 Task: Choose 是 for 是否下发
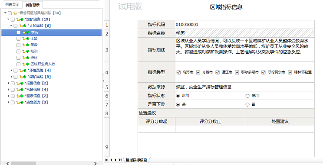(178, 105)
